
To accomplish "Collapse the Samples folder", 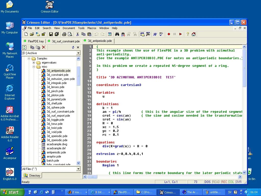I will [x=29, y=58].
